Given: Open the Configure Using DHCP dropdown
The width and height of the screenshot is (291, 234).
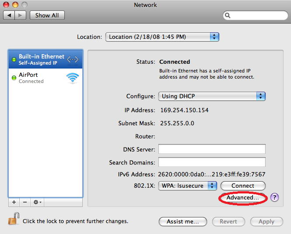Looking at the screenshot, I should tap(212, 96).
